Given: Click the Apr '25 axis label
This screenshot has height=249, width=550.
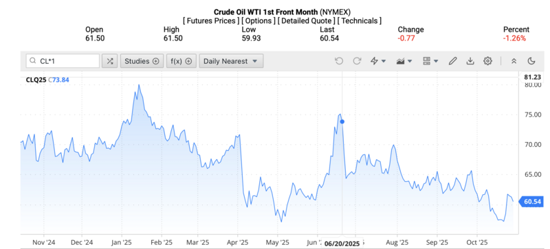Looking at the screenshot, I should [x=237, y=242].
